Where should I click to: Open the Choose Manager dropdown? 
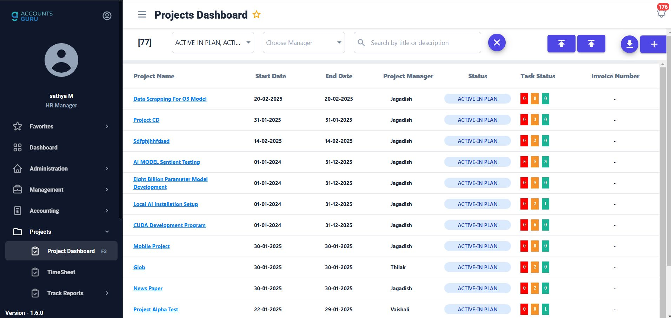[x=303, y=42]
